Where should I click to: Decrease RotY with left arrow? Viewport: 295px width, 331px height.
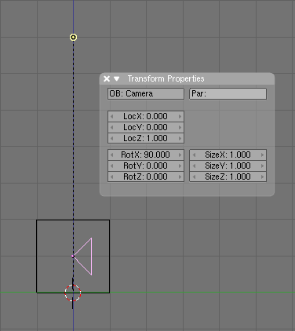(x=112, y=165)
